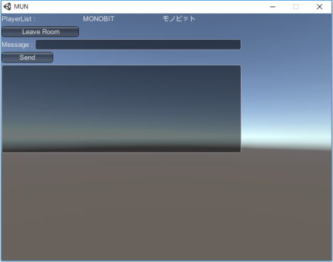333x262 pixels.
Task: Click the Unity logo in title bar
Action: click(x=7, y=6)
